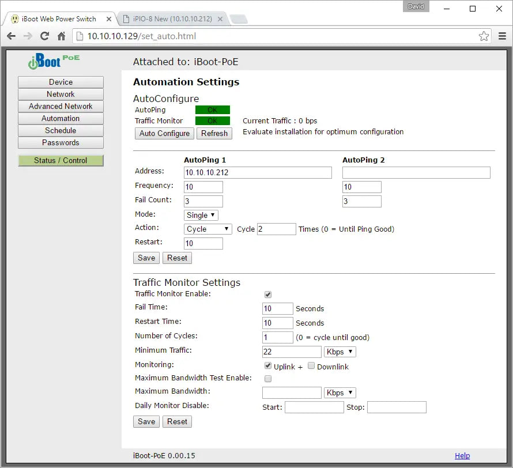This screenshot has height=468, width=513.
Task: Click the AutoPing 1 Frequency field
Action: coord(203,187)
